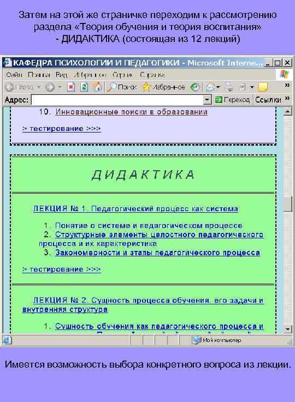Viewport: 295px width, 402px height.
Task: Stop page loading with the red X icon
Action: click(71, 87)
